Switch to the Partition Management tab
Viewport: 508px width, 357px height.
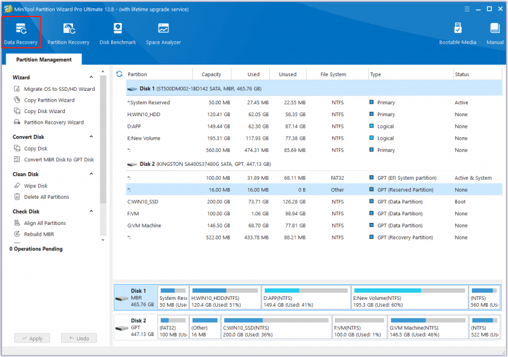click(x=44, y=60)
